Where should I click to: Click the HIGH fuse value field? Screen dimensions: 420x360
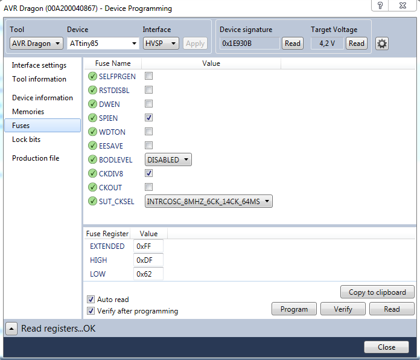(148, 260)
